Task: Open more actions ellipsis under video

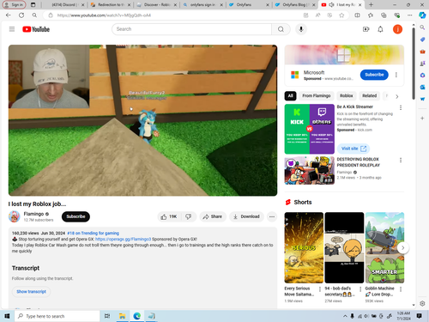Action: pos(272,216)
